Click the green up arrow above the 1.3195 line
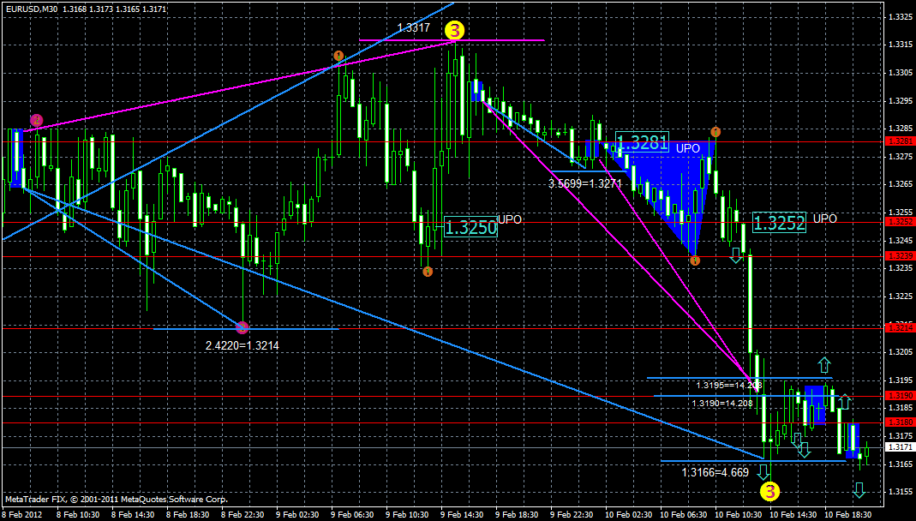The height and width of the screenshot is (521, 916). click(x=825, y=366)
